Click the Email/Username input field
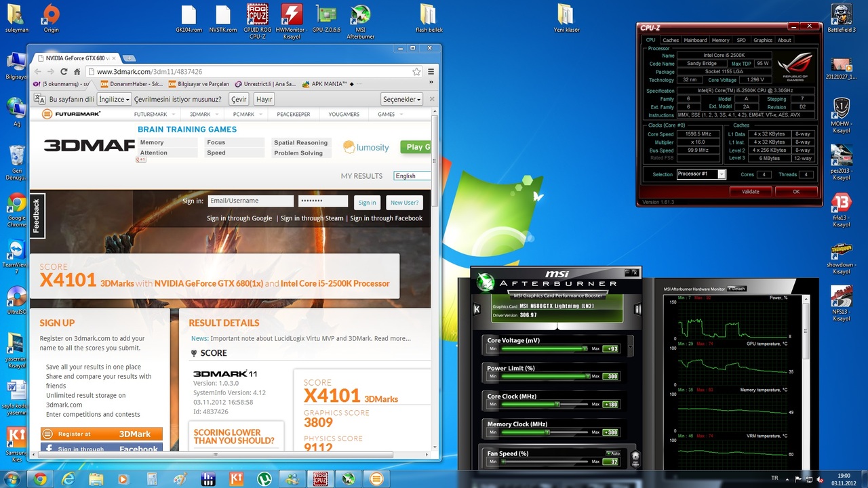Screen dimensions: 868x488 (250, 201)
